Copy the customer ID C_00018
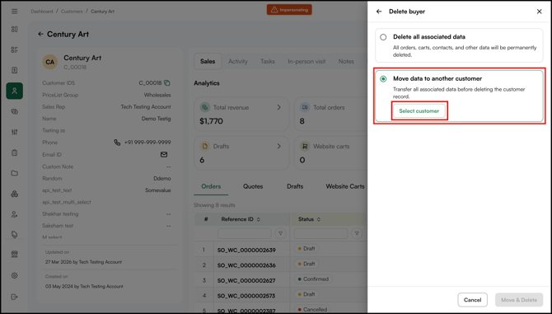 [x=167, y=83]
